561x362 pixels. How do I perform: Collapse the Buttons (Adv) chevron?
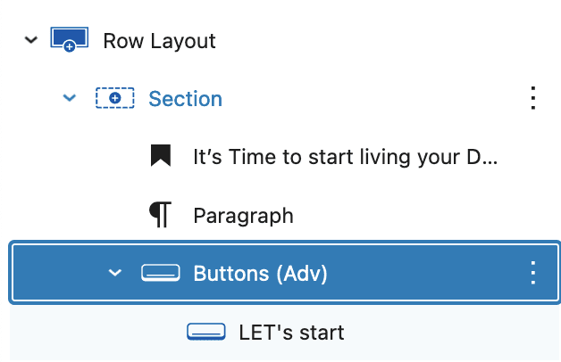115,273
